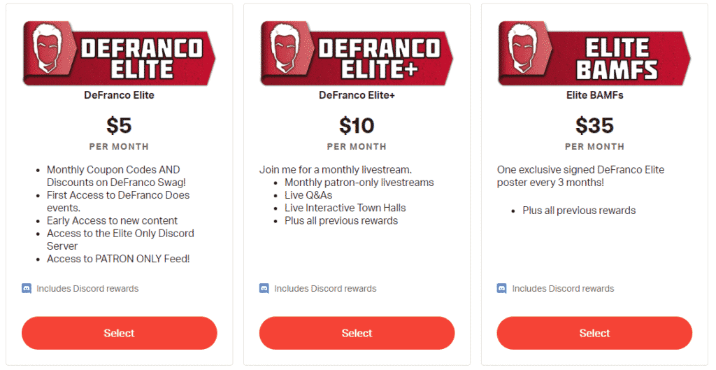Select the $10 DeFranco Elite+ tier
Viewport: 716px width, 370px height.
357,333
